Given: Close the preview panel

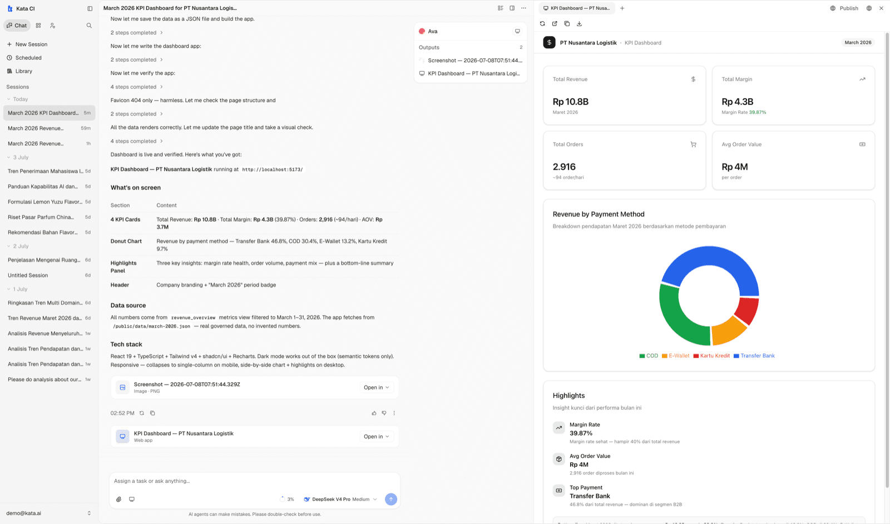Looking at the screenshot, I should click(881, 8).
